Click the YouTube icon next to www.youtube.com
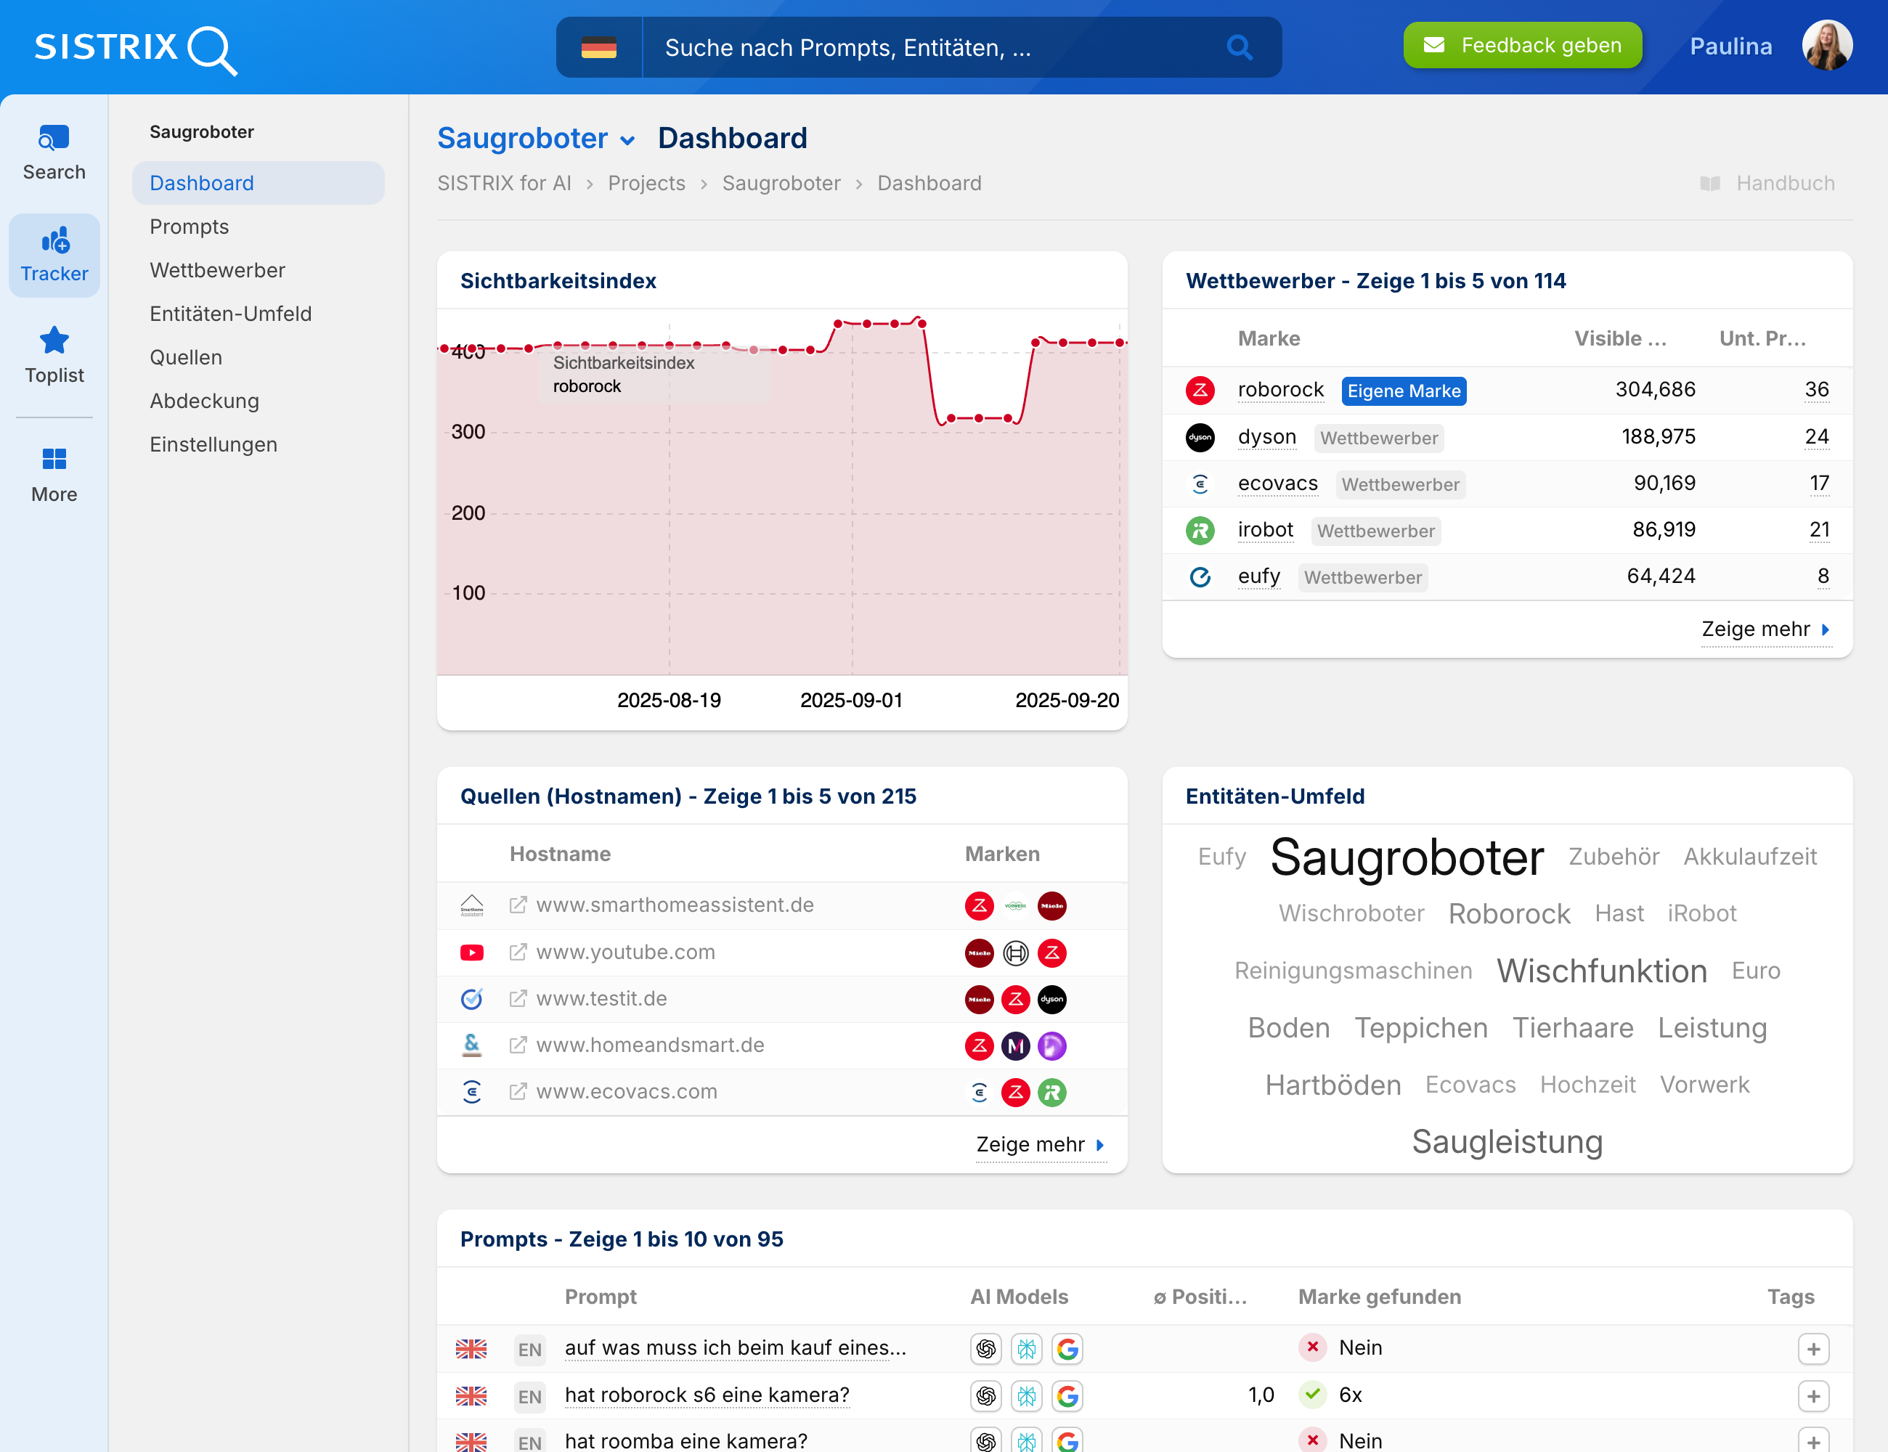This screenshot has width=1888, height=1452. [x=471, y=953]
